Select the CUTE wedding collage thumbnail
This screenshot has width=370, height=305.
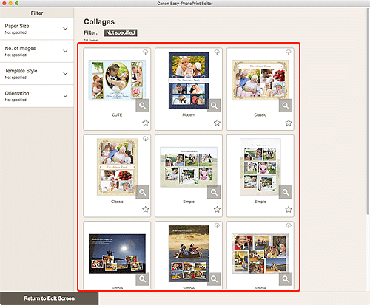point(117,80)
